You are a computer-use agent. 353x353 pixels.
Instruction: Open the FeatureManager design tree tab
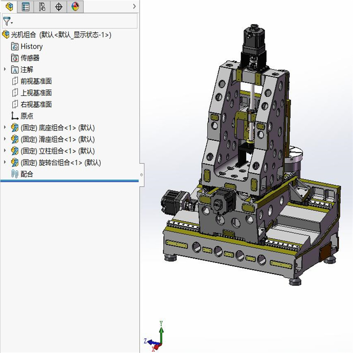[x=9, y=7]
